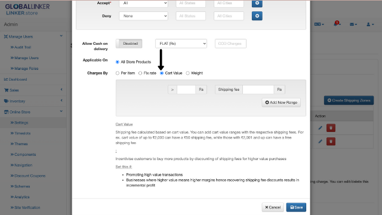Image resolution: width=382 pixels, height=215 pixels.
Task: Select the Fix rate charges option
Action: 140,73
